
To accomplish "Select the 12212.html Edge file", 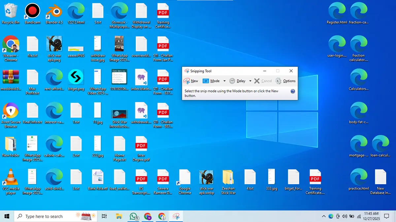I will 76,14.
